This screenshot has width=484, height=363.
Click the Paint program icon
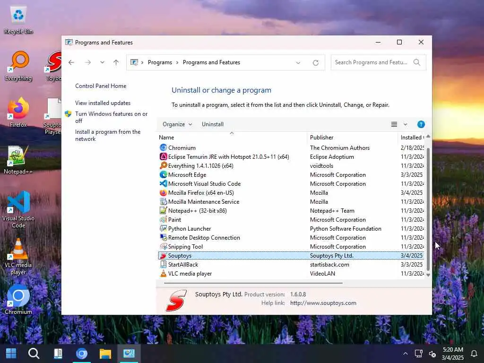(163, 219)
